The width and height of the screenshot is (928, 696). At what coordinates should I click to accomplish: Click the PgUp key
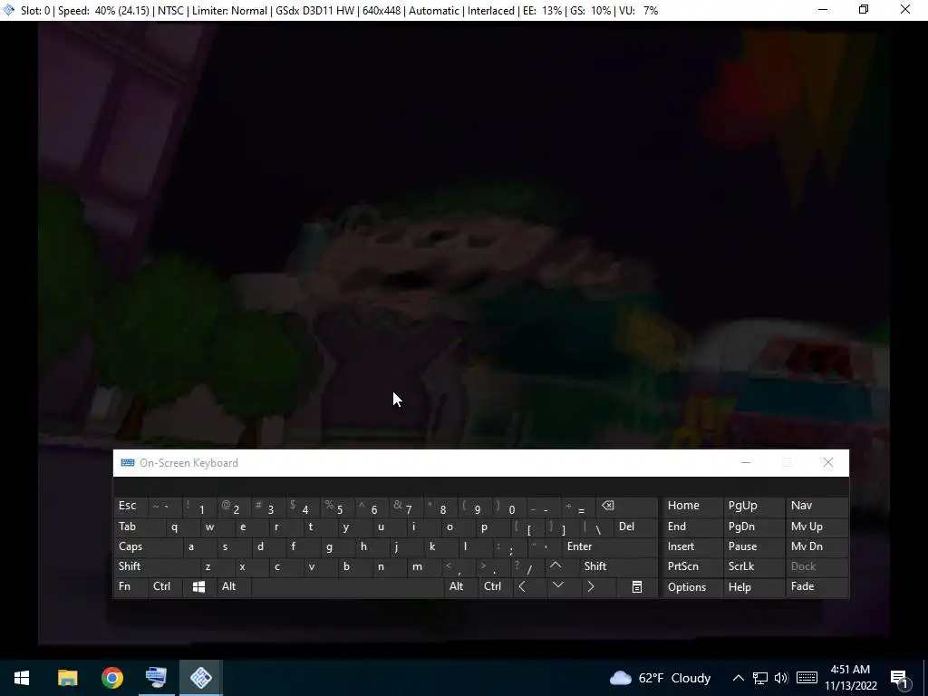(753, 506)
